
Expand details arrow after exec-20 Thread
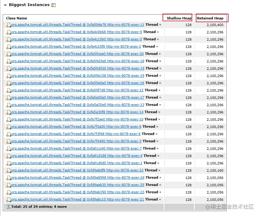point(160,54)
